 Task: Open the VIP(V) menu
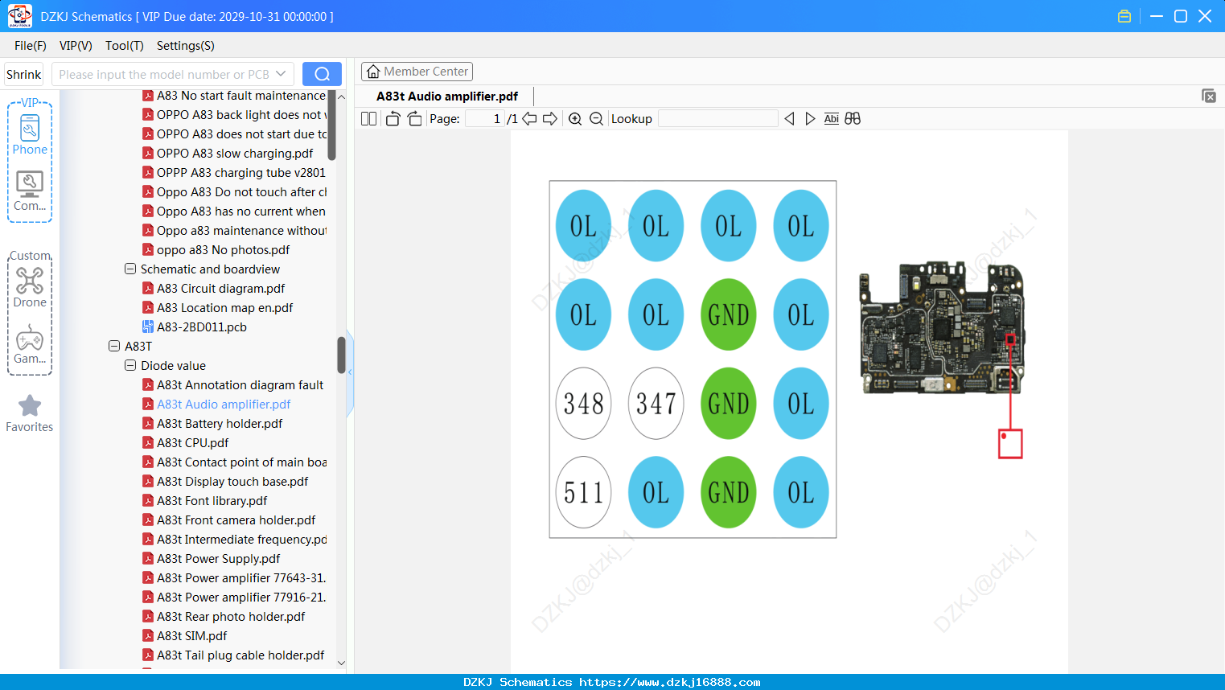pos(76,46)
